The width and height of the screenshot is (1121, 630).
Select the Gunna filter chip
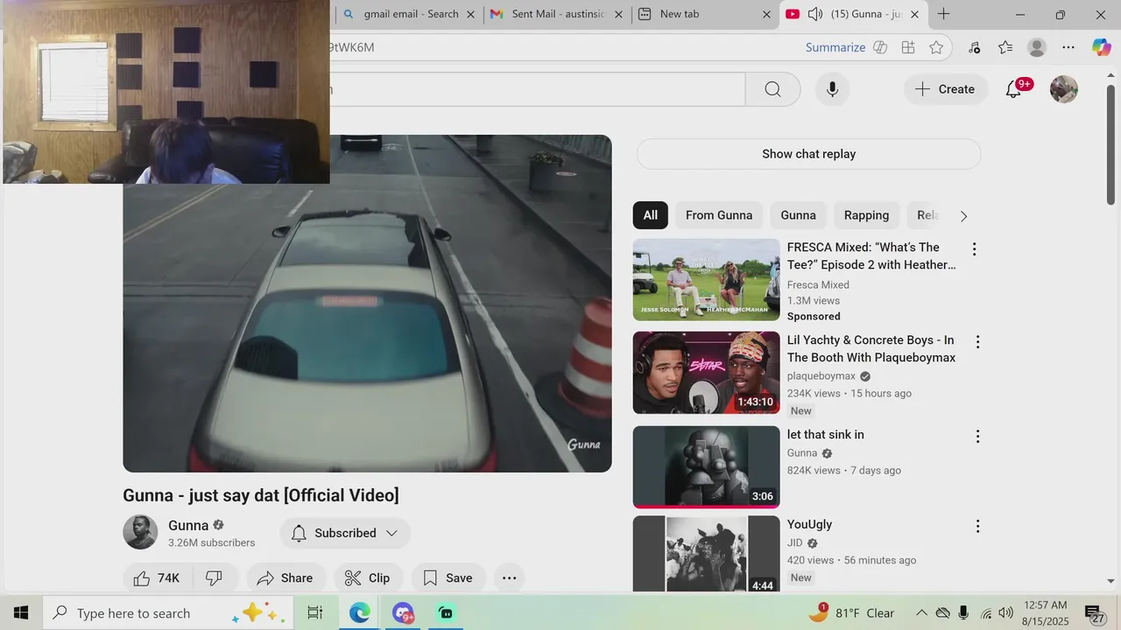point(798,215)
